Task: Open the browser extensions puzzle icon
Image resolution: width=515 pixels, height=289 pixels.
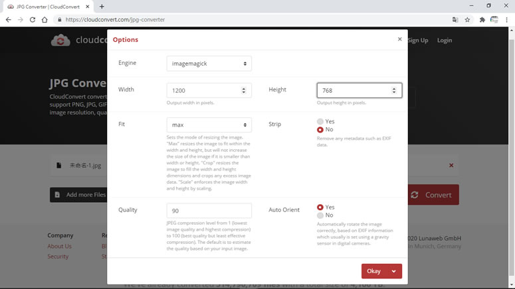Action: 482,20
